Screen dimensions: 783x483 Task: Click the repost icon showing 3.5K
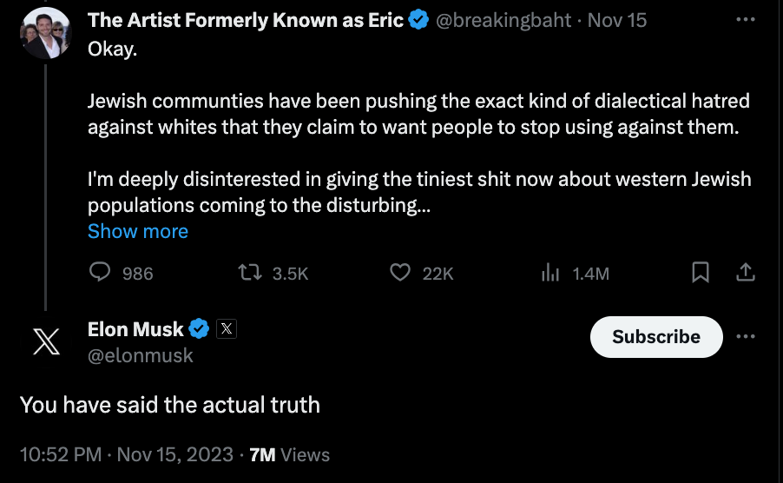(251, 273)
